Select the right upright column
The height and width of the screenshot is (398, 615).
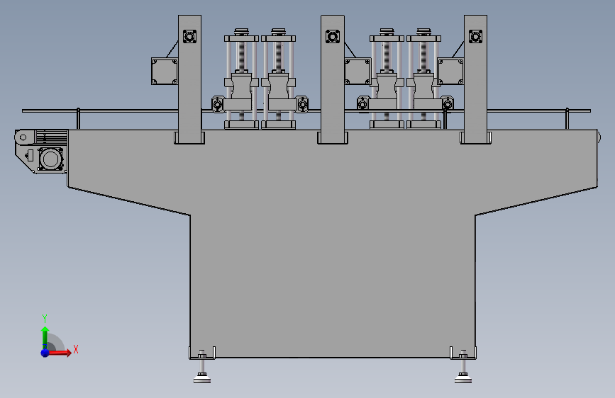point(475,79)
